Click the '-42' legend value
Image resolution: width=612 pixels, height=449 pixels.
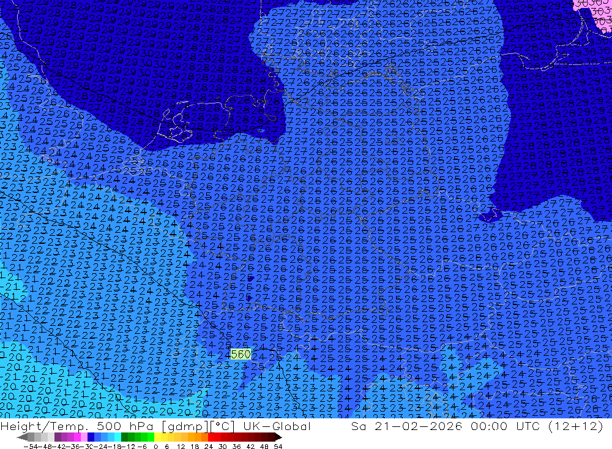(59, 447)
